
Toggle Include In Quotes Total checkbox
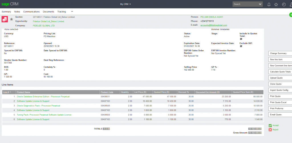click(x=241, y=39)
